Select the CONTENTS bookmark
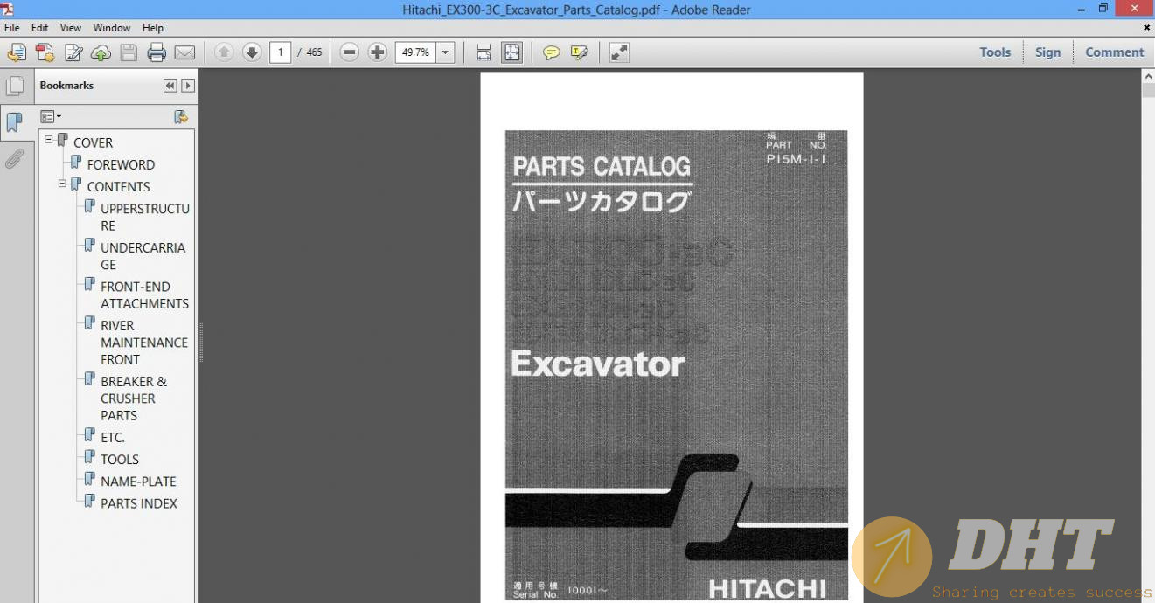 [x=118, y=186]
